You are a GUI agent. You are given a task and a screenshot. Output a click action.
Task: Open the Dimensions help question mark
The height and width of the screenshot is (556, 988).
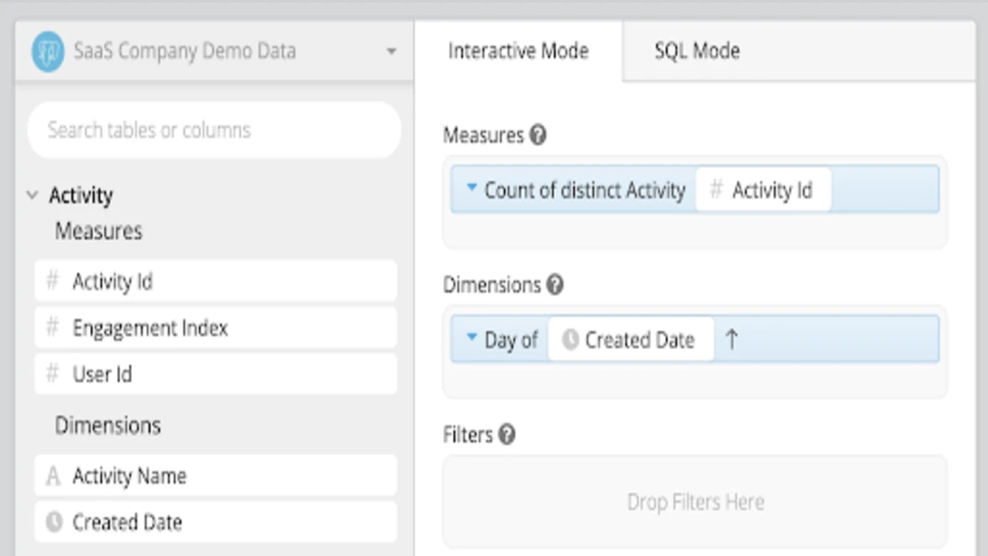pos(554,285)
